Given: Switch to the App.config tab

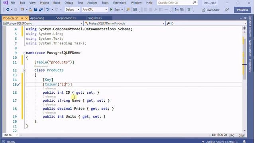Looking at the screenshot, I should 37,18.
